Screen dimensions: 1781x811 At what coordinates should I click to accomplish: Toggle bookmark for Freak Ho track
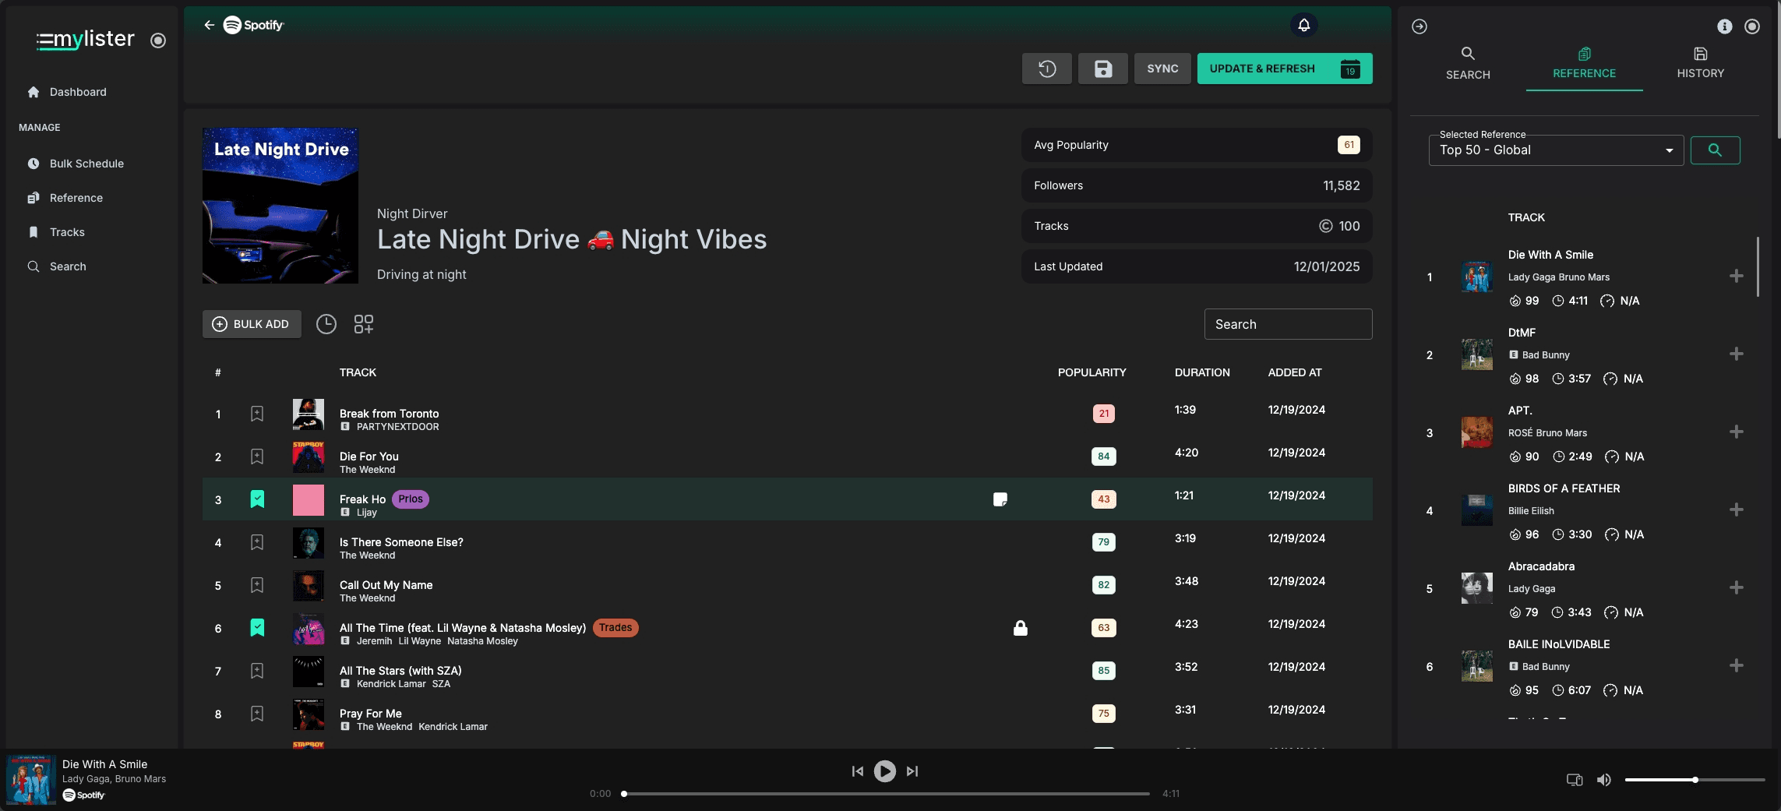[257, 499]
